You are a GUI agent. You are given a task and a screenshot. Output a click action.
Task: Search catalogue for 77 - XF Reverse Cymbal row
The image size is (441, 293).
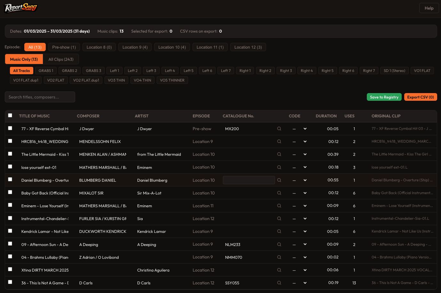[279, 129]
